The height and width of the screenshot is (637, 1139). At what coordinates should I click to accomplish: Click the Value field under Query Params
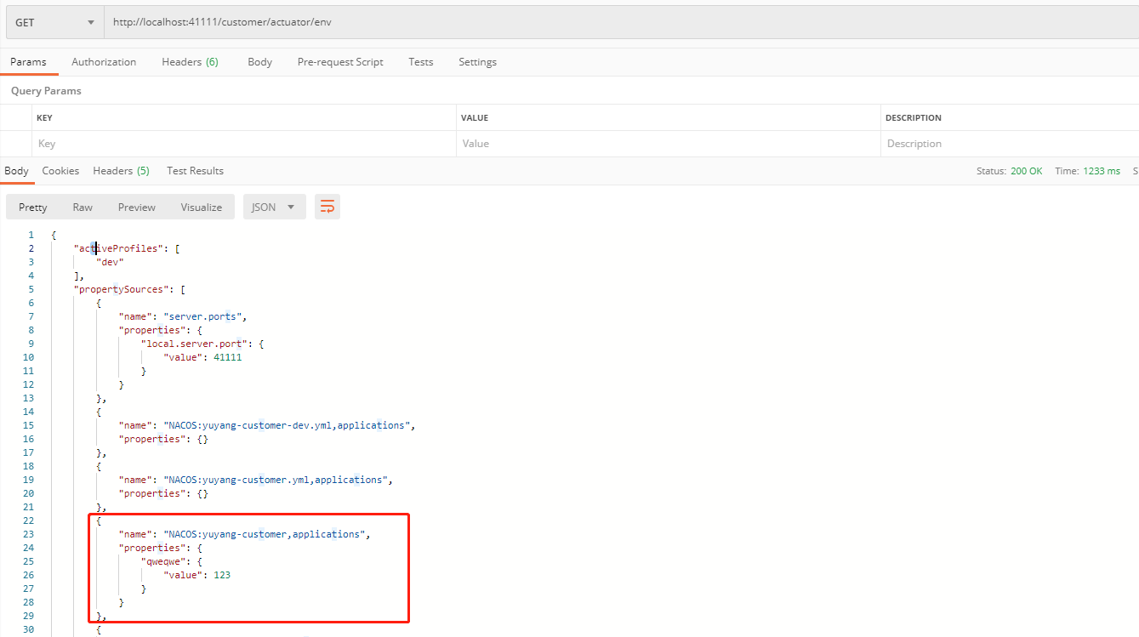(x=595, y=143)
